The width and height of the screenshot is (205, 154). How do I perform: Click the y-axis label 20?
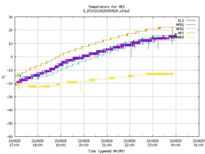pos(11,30)
